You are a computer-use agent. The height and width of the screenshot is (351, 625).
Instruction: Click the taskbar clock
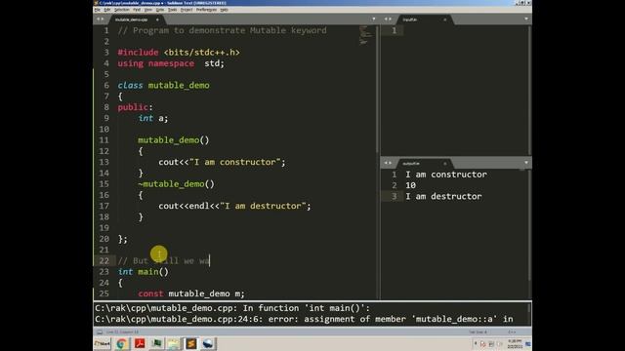(515, 344)
